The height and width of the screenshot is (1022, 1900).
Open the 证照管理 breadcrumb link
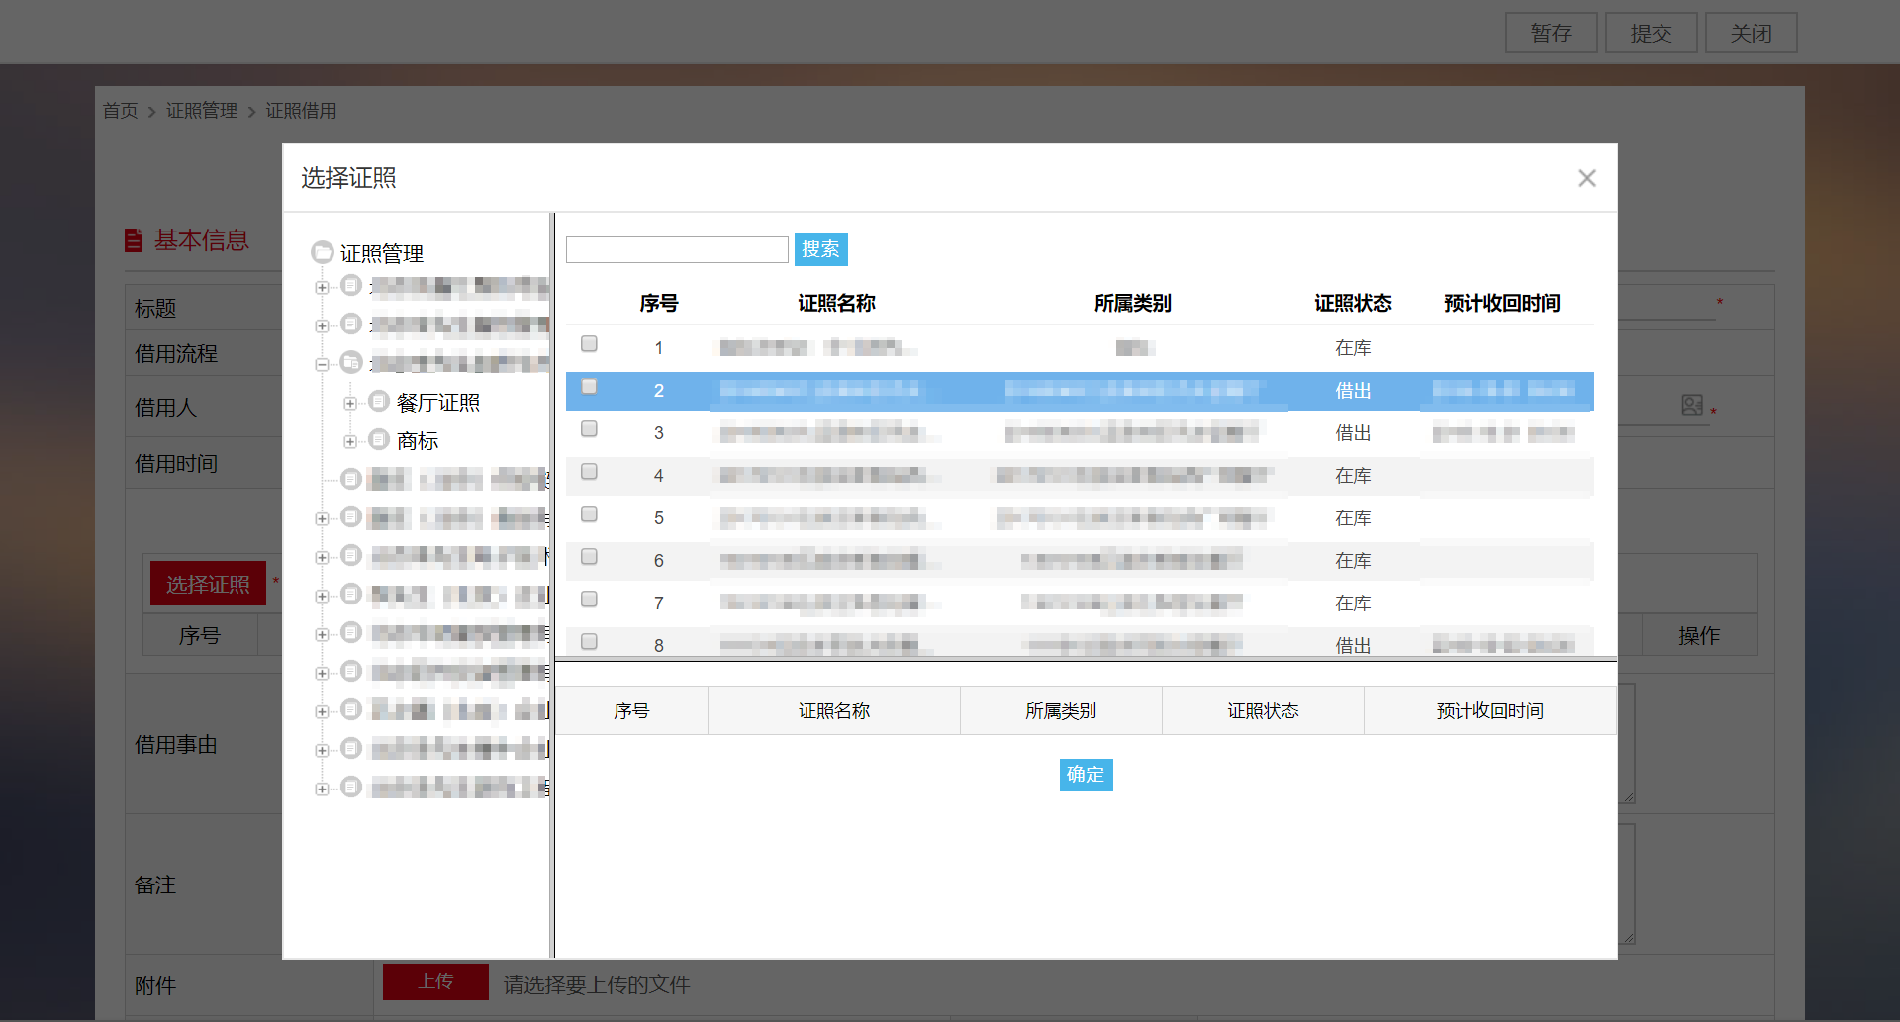(x=202, y=111)
